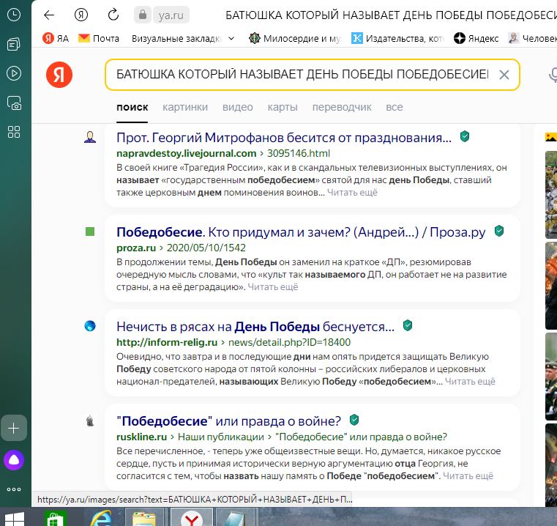The width and height of the screenshot is (557, 526).
Task: Open Internet Explorer from the taskbar
Action: pyautogui.click(x=102, y=519)
